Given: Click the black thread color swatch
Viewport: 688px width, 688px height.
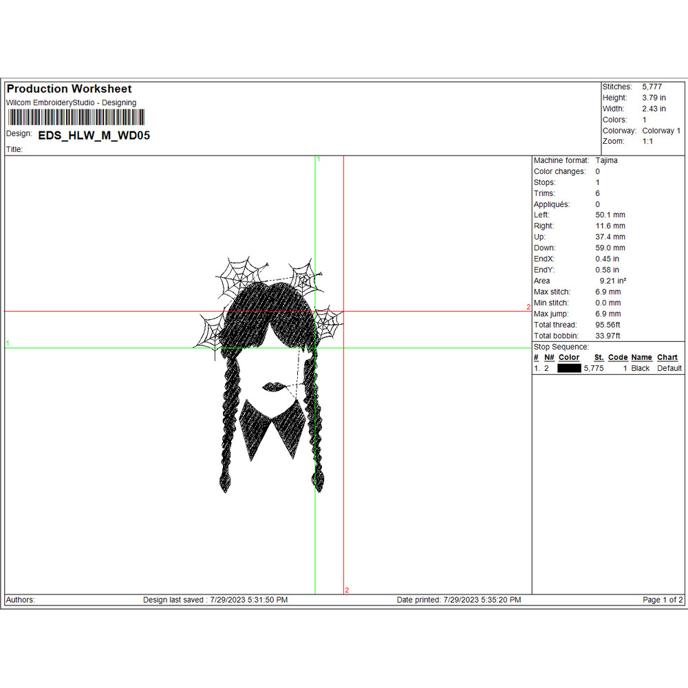Looking at the screenshot, I should tap(569, 369).
